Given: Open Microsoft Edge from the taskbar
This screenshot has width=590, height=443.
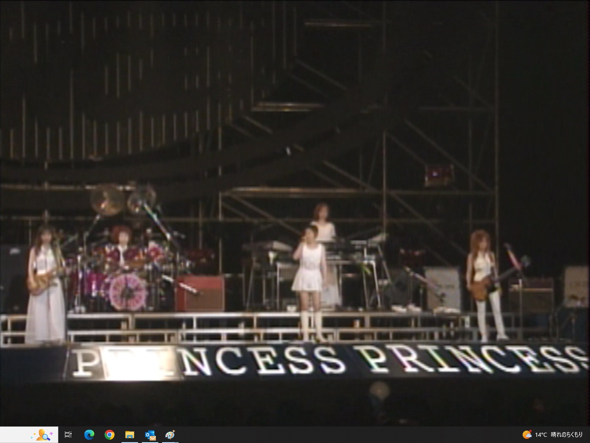Looking at the screenshot, I should 89,434.
